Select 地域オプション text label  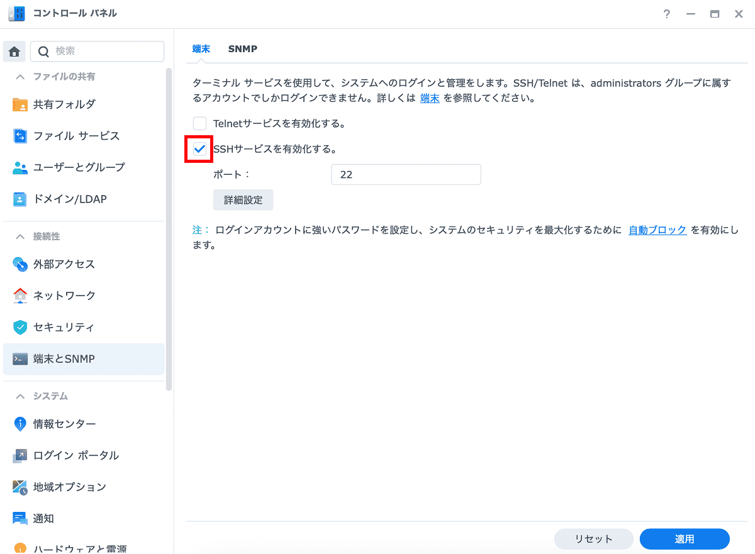[x=70, y=487]
